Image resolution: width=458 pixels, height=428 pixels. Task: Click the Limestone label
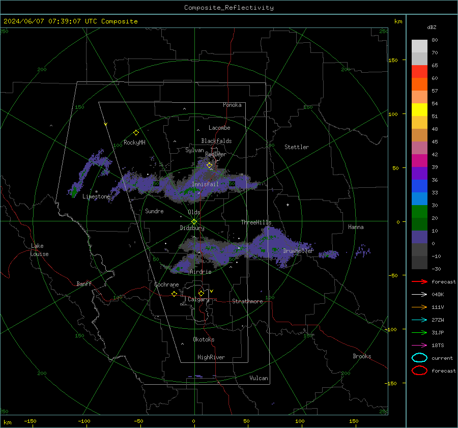pyautogui.click(x=96, y=196)
